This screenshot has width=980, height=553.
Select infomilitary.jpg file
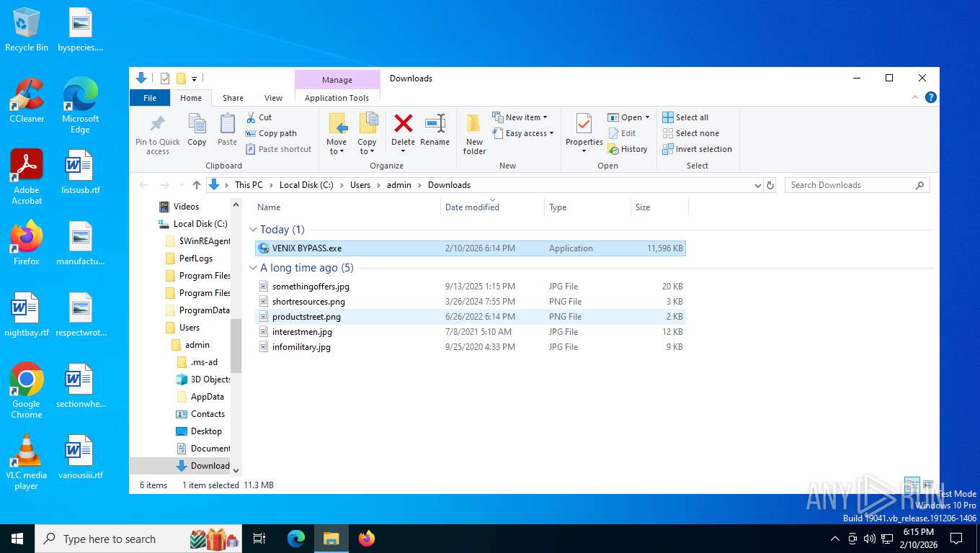(x=471, y=347)
